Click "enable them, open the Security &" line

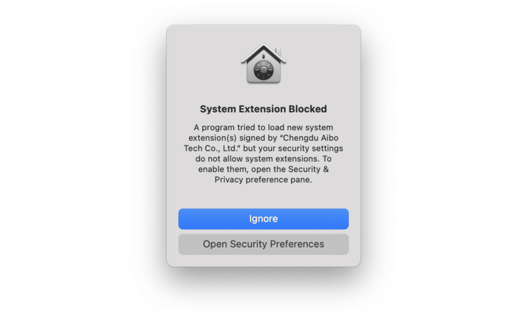263,169
